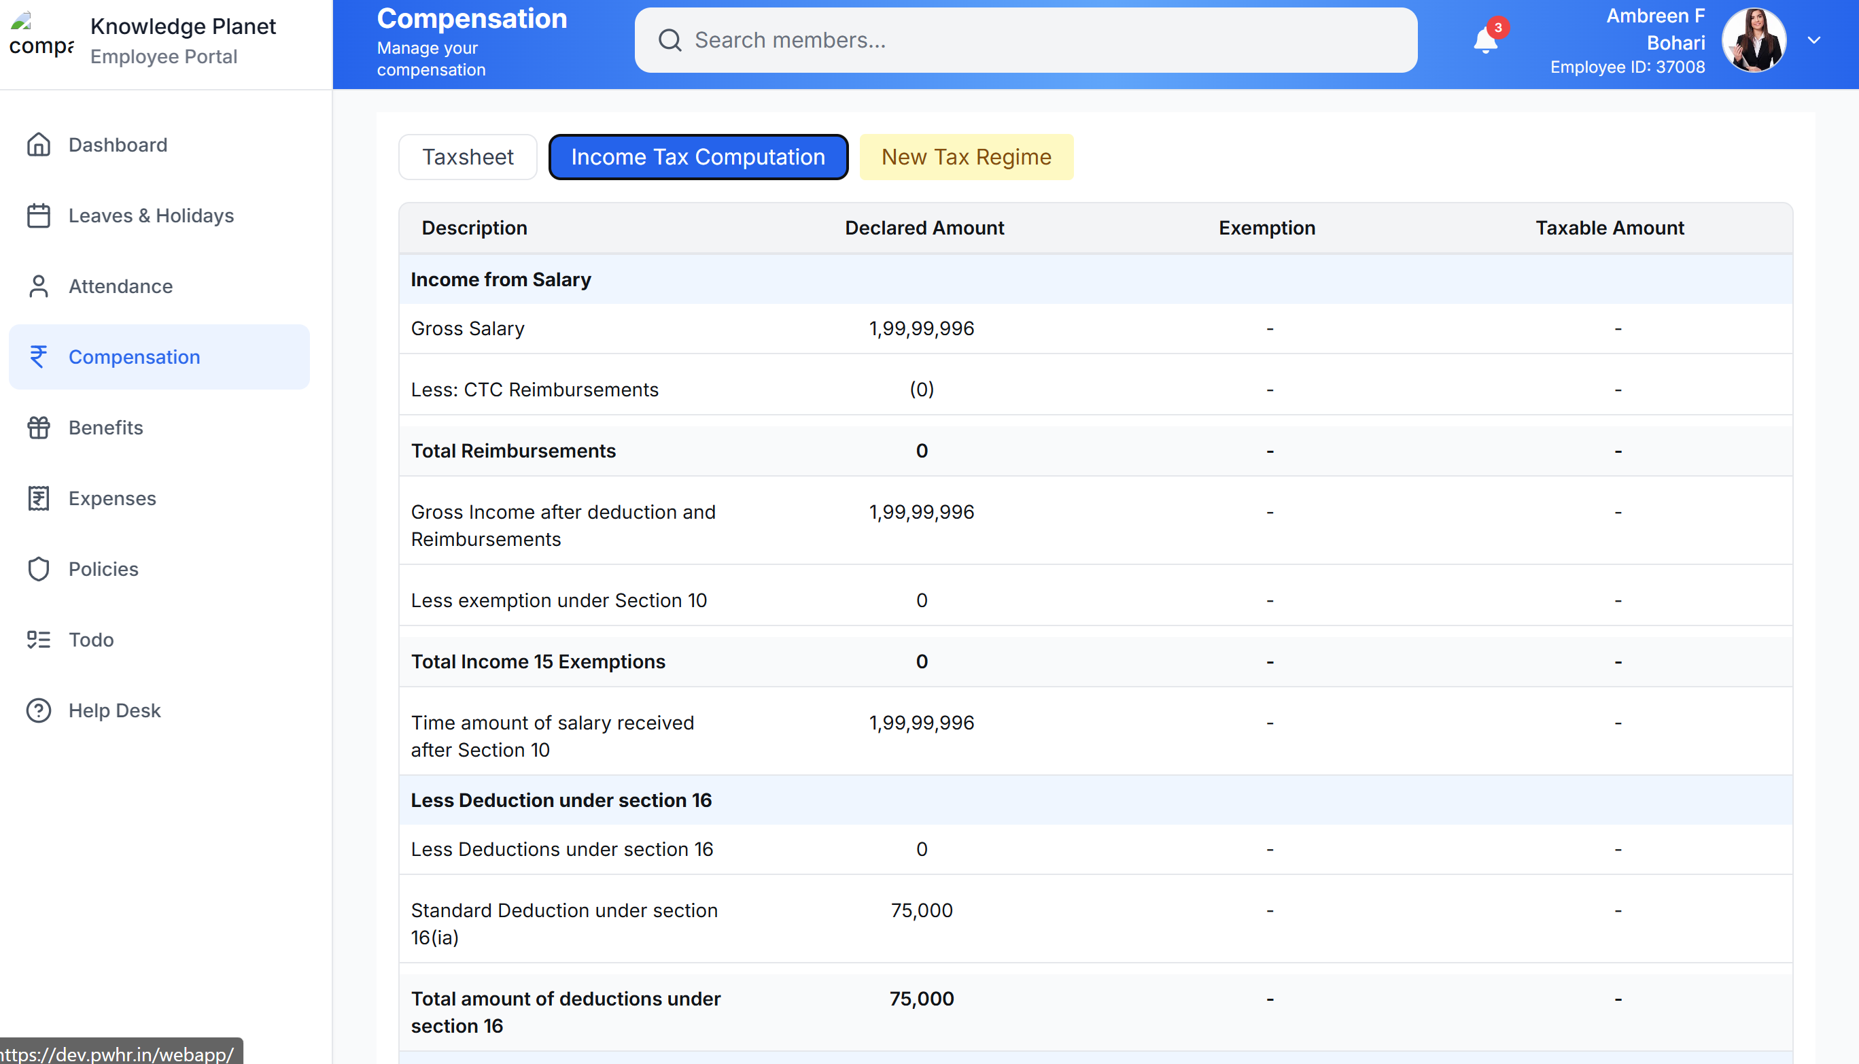The height and width of the screenshot is (1064, 1859).
Task: Select the Leaves & Holidays calendar icon
Action: 39,216
